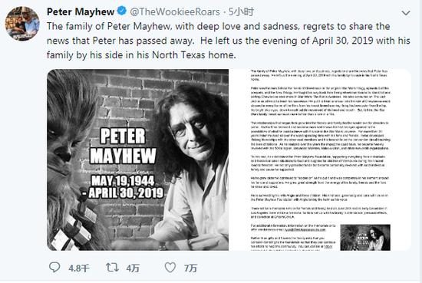Open the family statement text image
The height and width of the screenshot is (283, 422).
click(x=320, y=160)
